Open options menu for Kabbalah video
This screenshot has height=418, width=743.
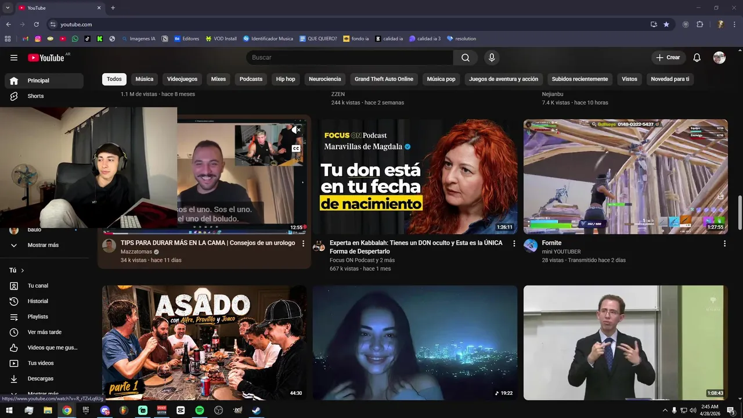pyautogui.click(x=514, y=243)
